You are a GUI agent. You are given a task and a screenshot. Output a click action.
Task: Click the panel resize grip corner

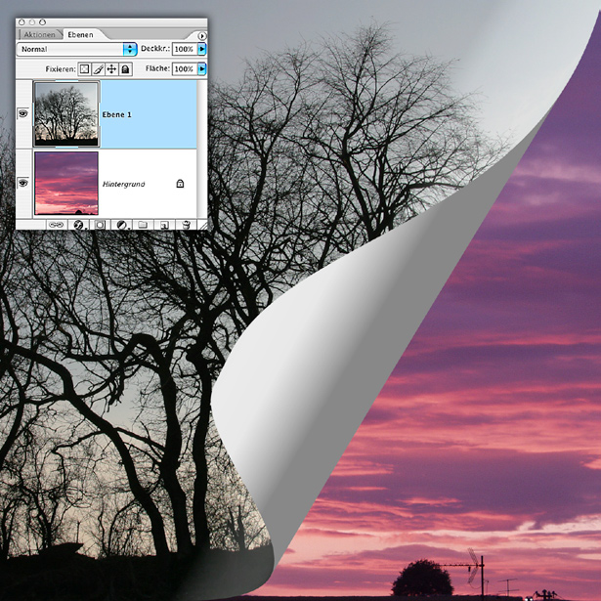pos(202,225)
